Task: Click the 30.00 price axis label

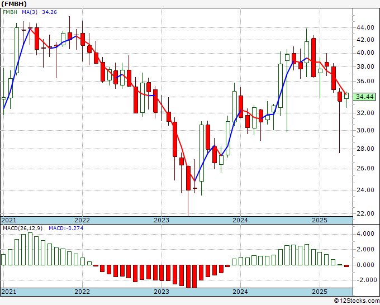Action: click(365, 130)
